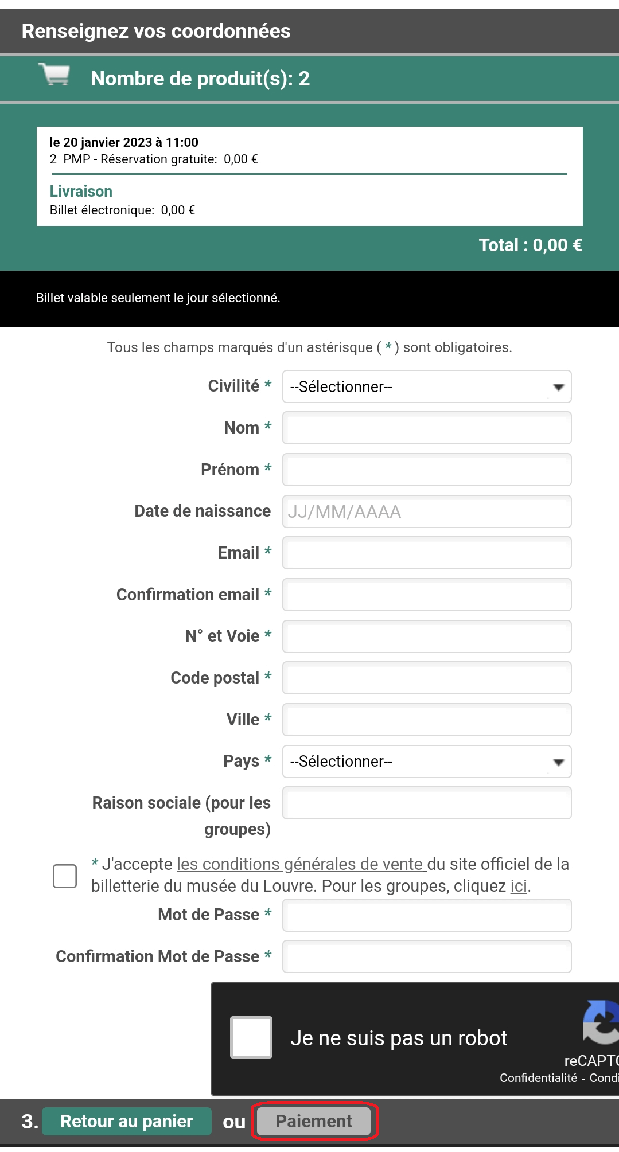The width and height of the screenshot is (619, 1152).
Task: Click the Pays dropdown arrow
Action: [557, 762]
